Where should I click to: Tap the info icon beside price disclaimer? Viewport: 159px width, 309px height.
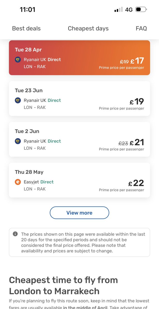coord(15,234)
